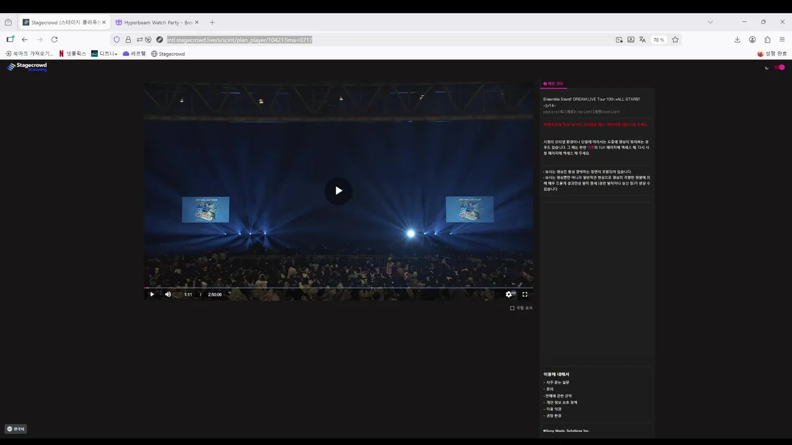Expand the list all tabs chevron
The image size is (792, 445).
pyautogui.click(x=710, y=22)
